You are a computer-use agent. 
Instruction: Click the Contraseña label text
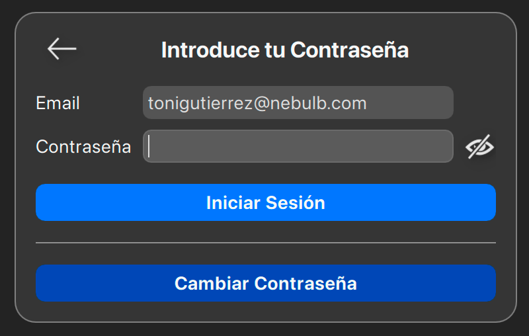(x=83, y=147)
